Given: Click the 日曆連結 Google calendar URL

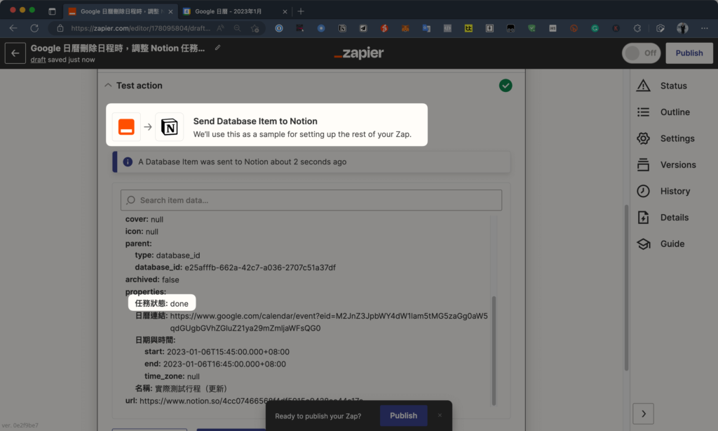Looking at the screenshot, I should tap(329, 322).
